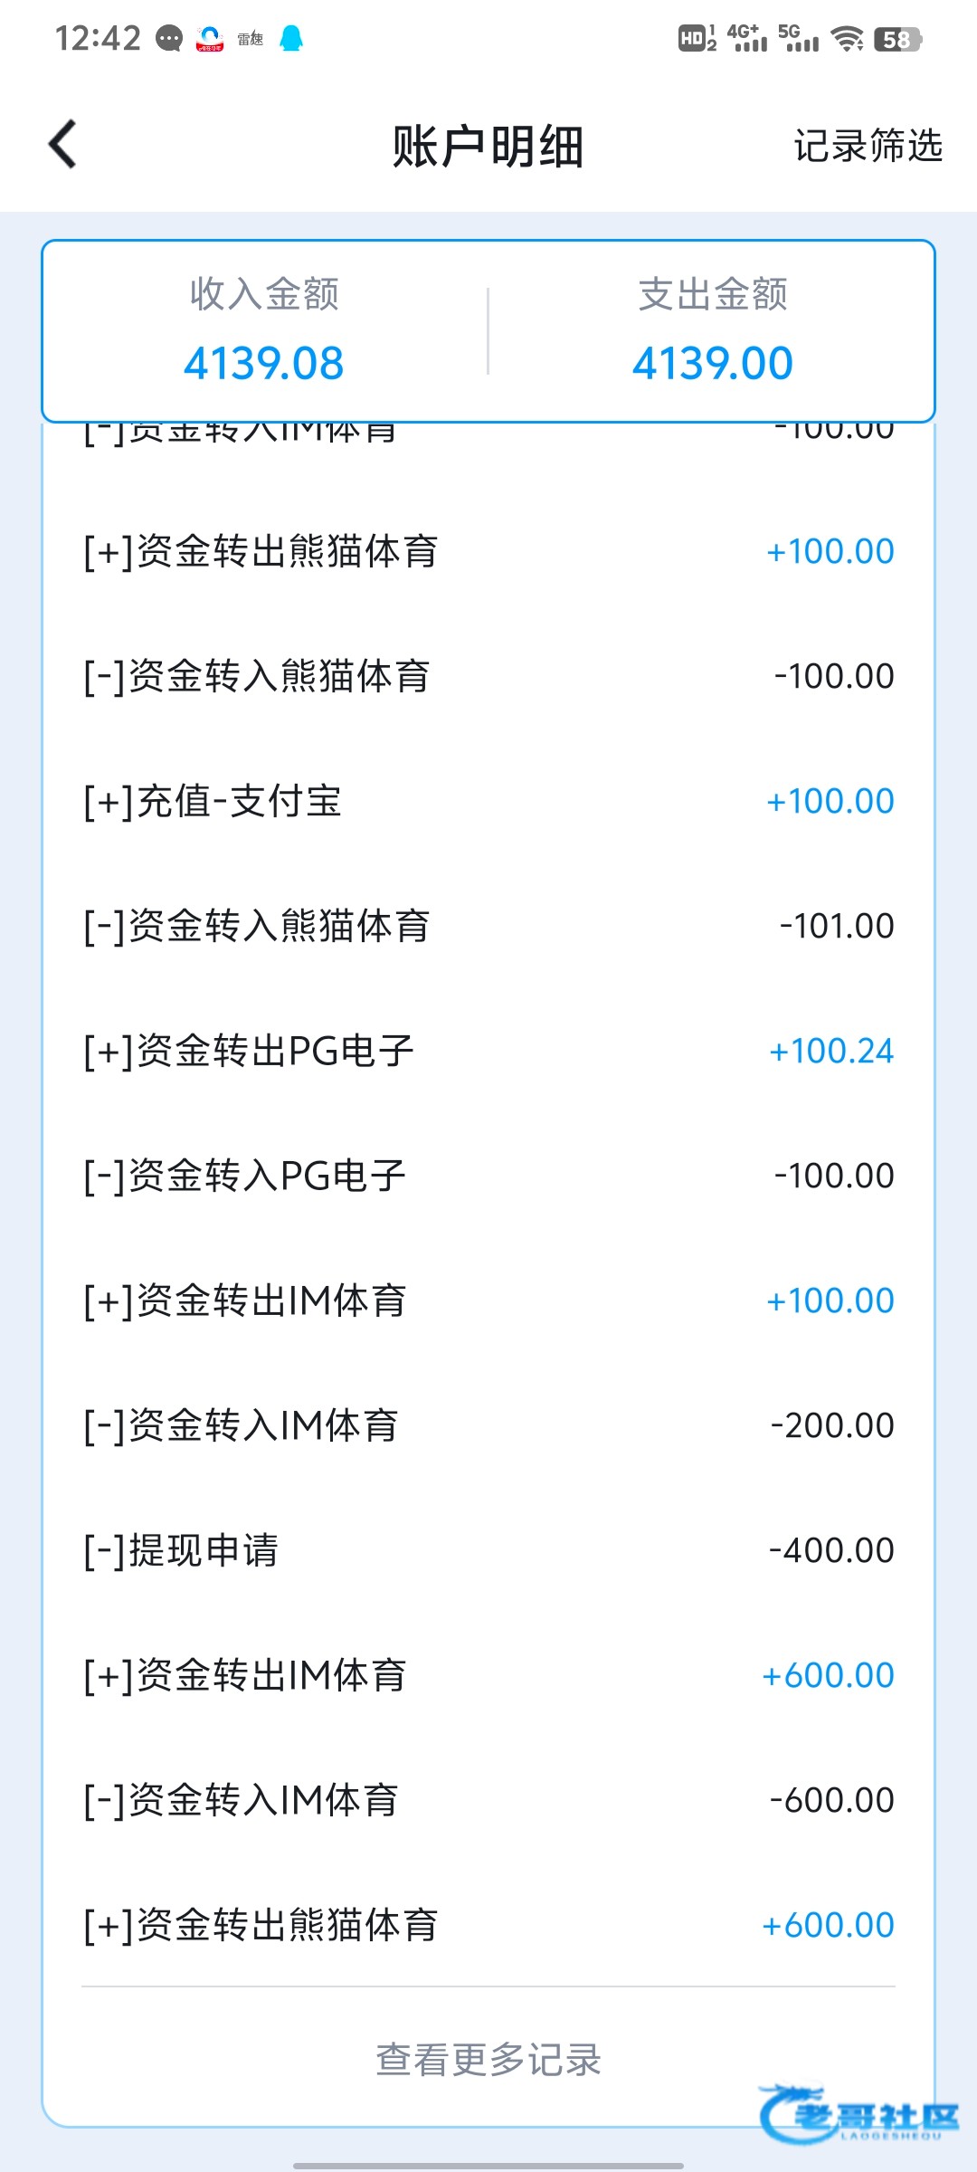The image size is (977, 2172).
Task: Tap the chat bubble notification icon
Action: (x=169, y=39)
